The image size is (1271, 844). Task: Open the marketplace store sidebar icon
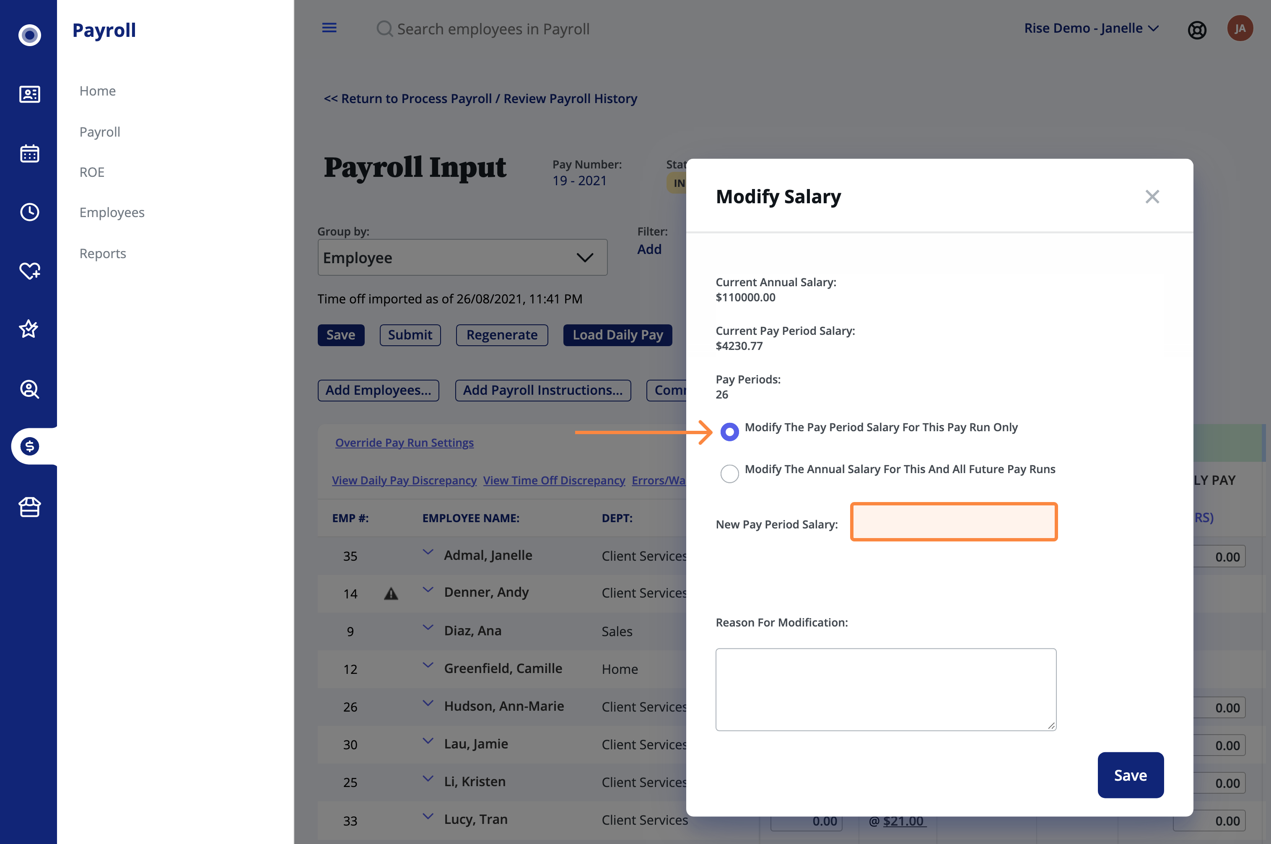[30, 507]
